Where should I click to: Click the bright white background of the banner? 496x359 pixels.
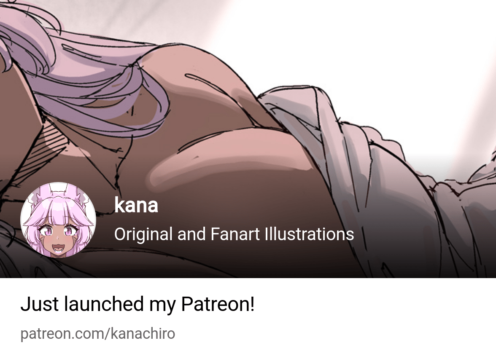(396, 47)
